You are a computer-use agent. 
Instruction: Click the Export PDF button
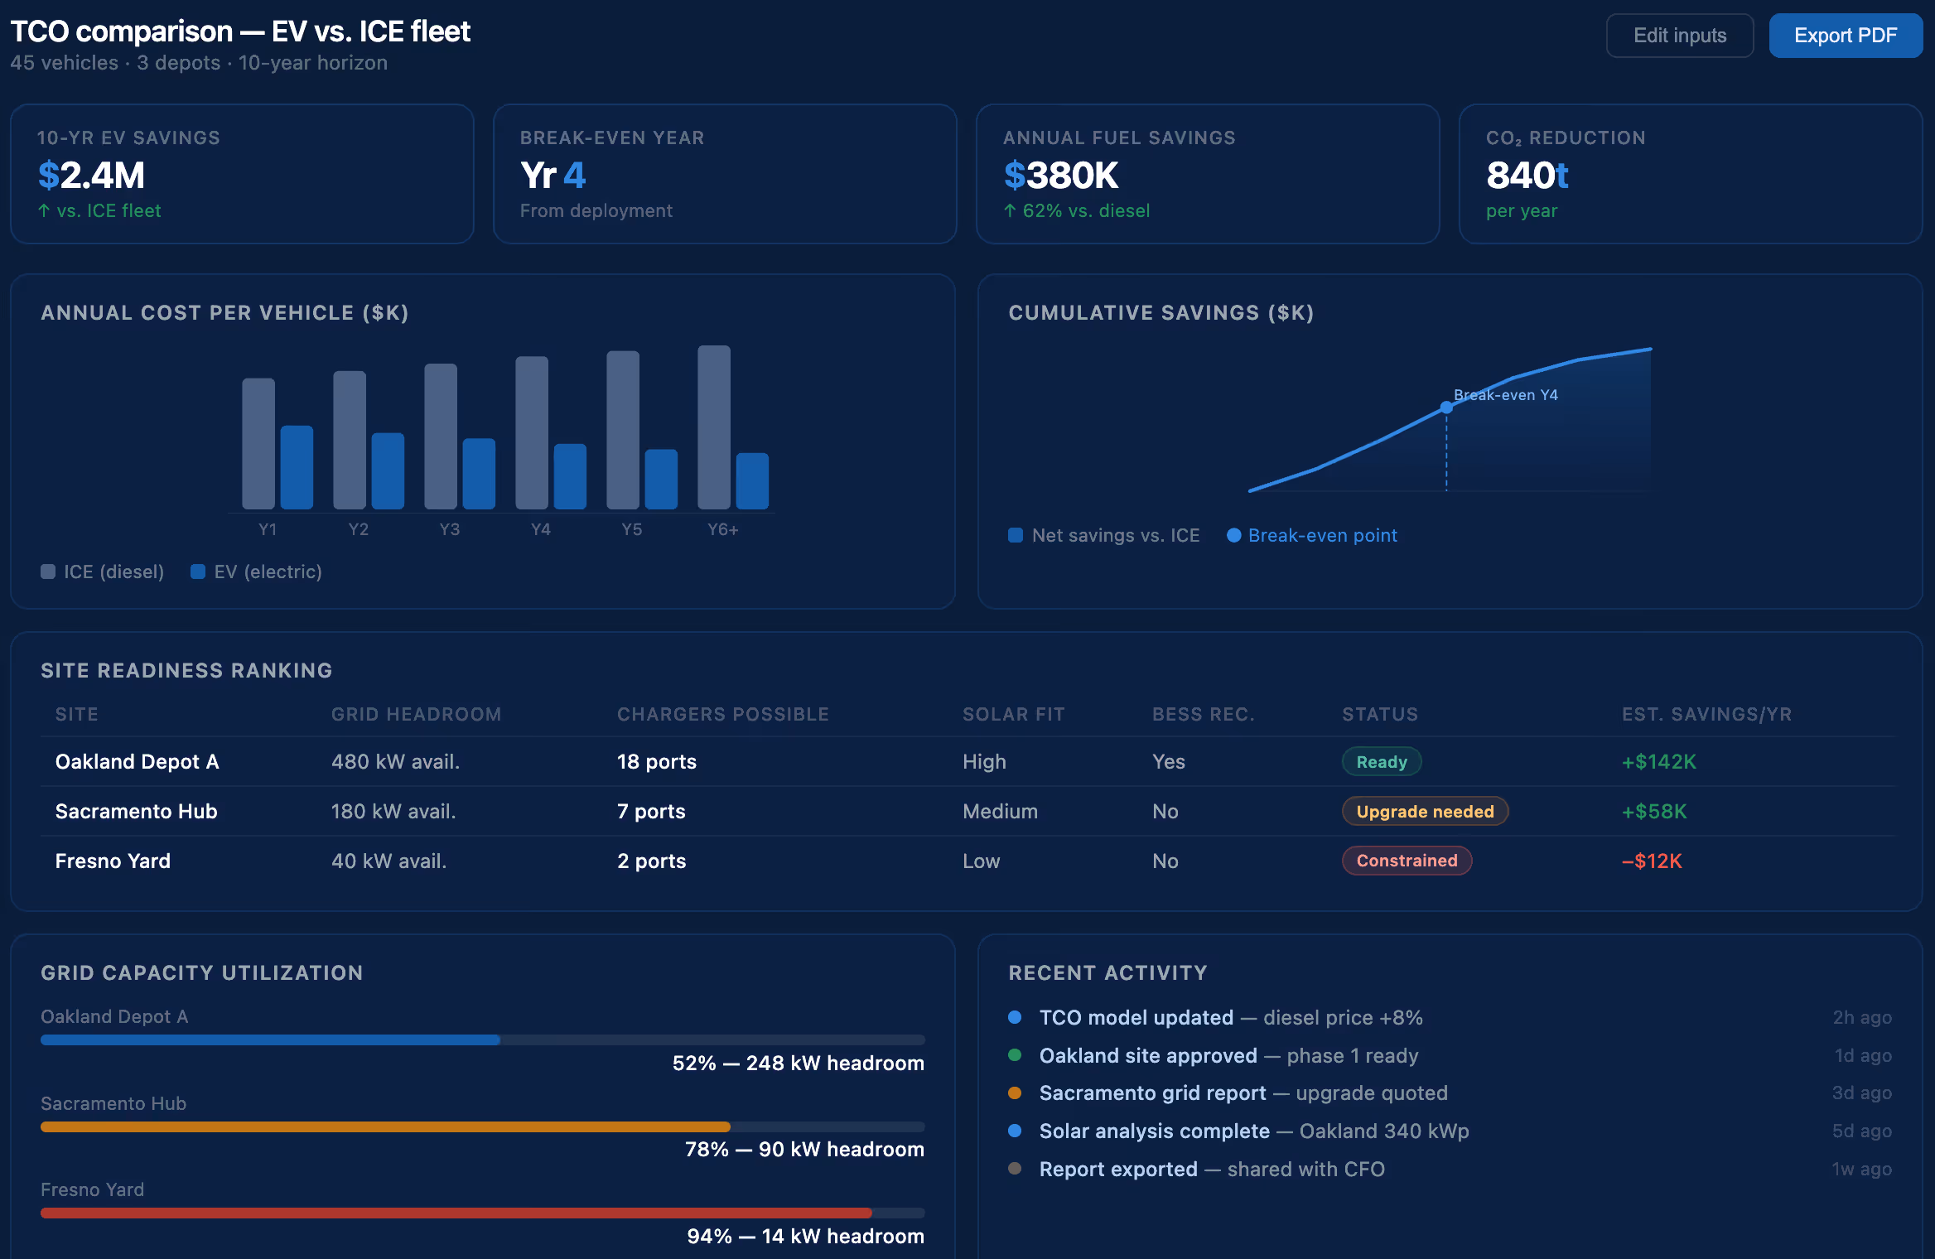1845,36
